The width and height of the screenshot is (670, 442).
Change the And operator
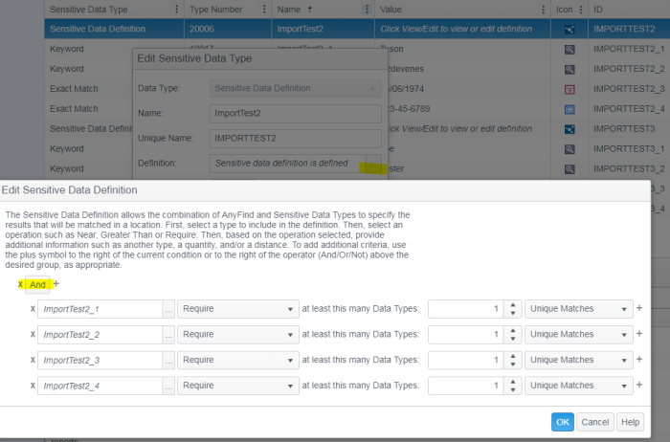point(37,284)
